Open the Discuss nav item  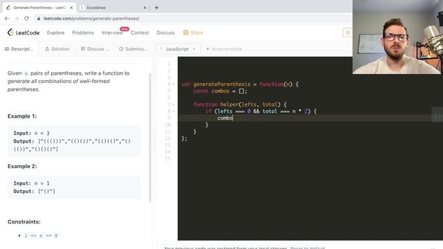pyautogui.click(x=165, y=33)
